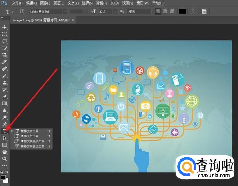Open the character panel toggle button
Viewport: 238px width, 186px height.
(x=204, y=12)
